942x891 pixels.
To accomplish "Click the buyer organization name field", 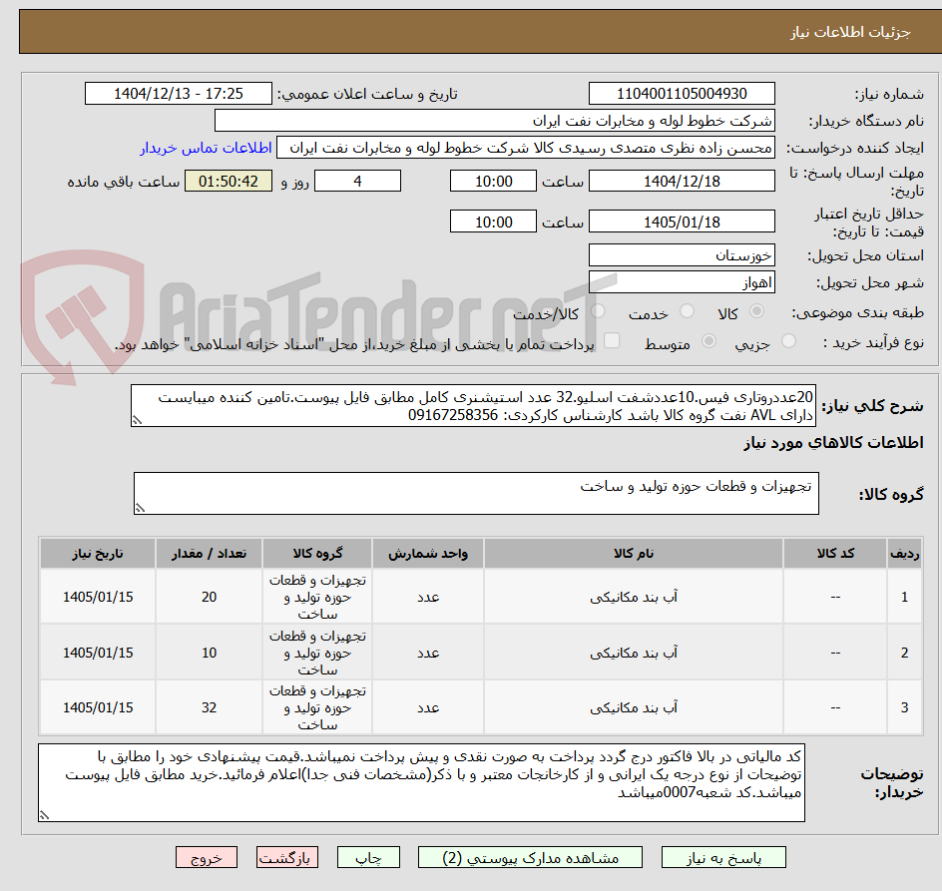I will point(494,121).
